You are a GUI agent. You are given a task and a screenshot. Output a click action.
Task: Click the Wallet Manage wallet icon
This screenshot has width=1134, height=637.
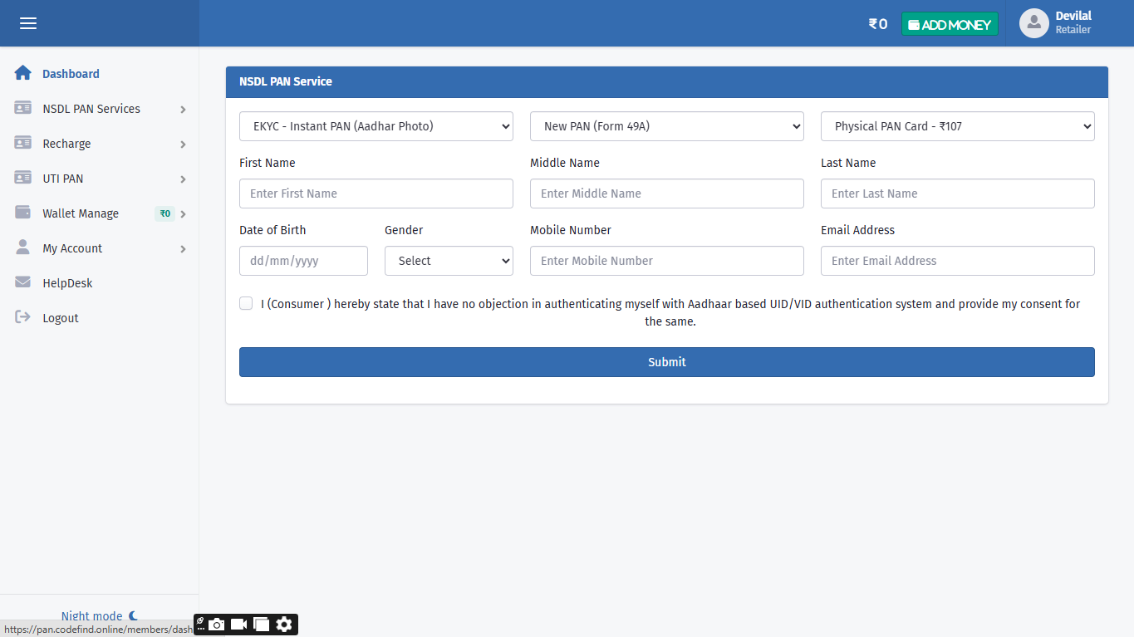tap(23, 213)
